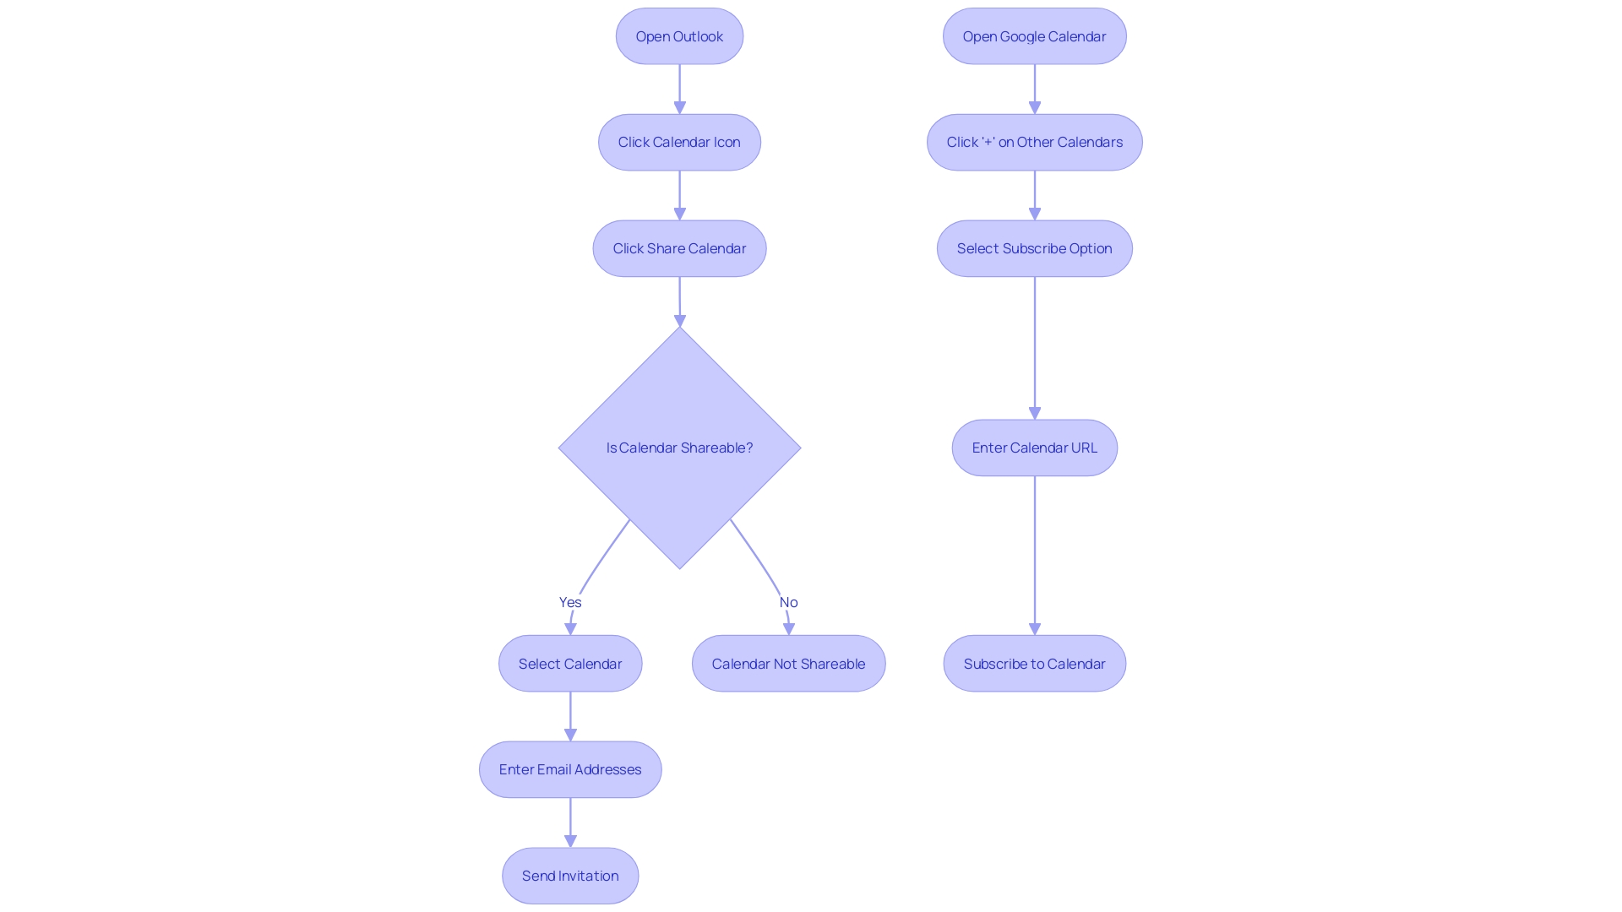Select the Is Calendar Shareable decision diamond
Screen dimensions: 1622x912
(x=678, y=447)
